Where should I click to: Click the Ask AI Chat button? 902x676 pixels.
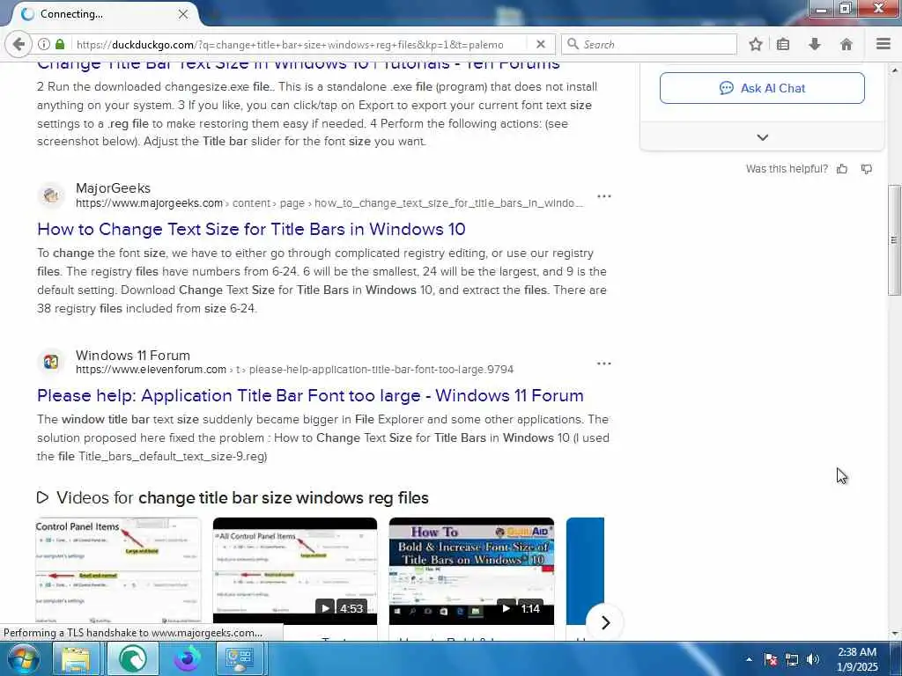(762, 88)
